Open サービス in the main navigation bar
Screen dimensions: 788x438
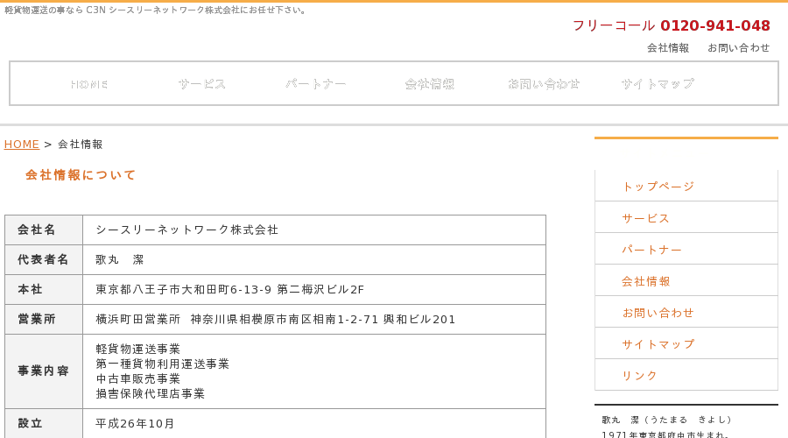(x=202, y=84)
